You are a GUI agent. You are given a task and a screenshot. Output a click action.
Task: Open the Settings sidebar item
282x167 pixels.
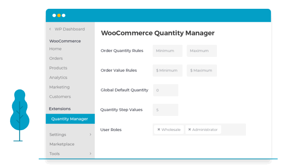[58, 134]
